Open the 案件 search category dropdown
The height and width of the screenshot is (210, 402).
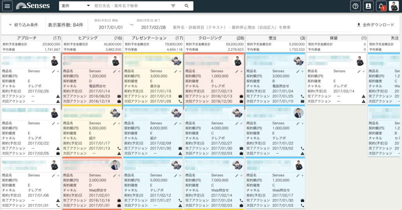coord(76,5)
